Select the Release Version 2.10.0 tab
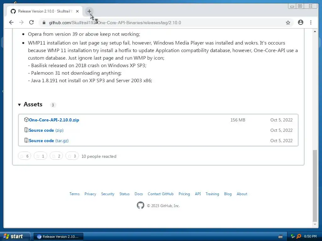The height and width of the screenshot is (241, 322). coord(45,11)
